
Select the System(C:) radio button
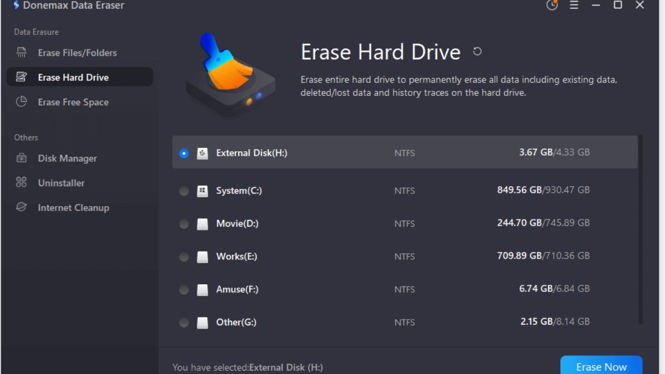(184, 191)
